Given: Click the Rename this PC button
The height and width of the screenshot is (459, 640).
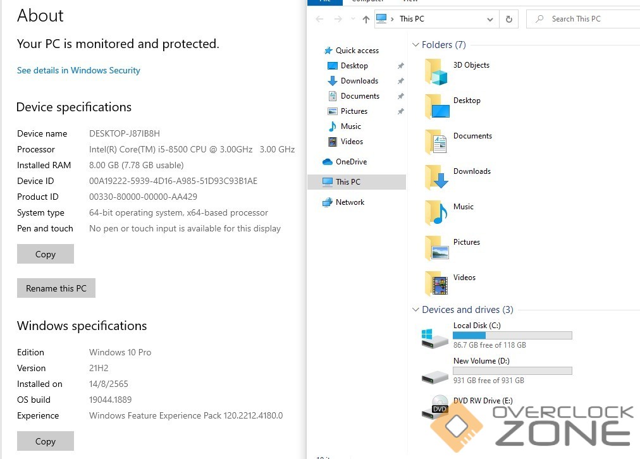Looking at the screenshot, I should click(56, 288).
